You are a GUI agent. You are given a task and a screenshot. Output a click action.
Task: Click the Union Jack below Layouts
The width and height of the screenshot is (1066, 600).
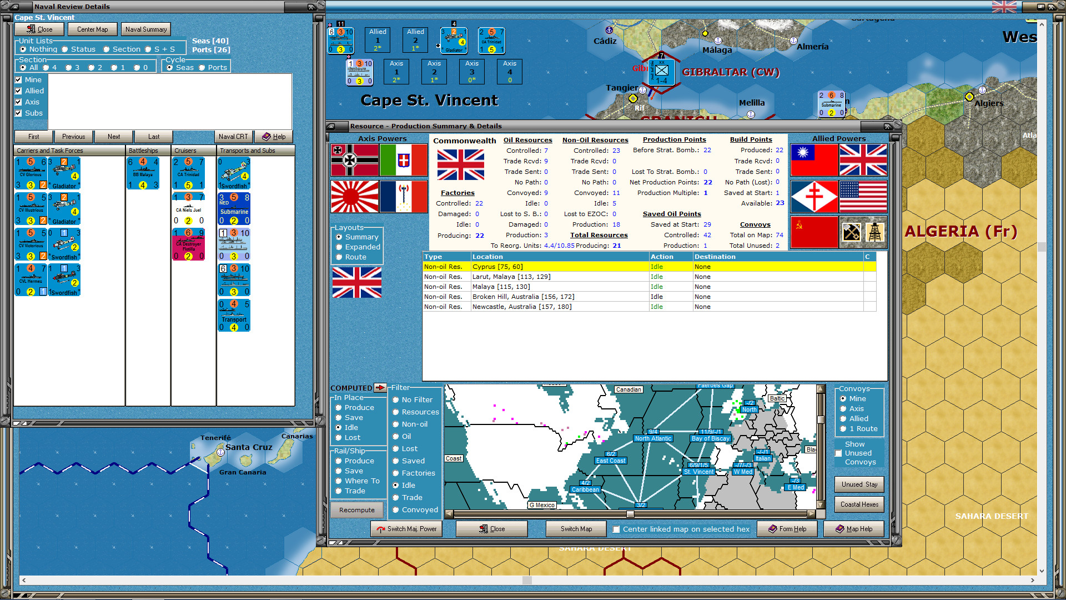pos(357,283)
